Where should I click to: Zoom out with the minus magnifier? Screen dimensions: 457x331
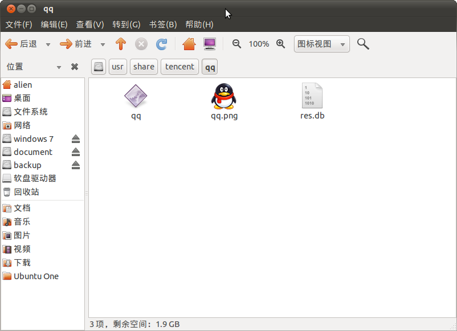pos(236,44)
